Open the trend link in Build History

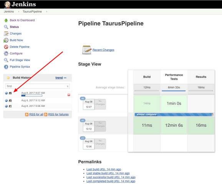click(x=59, y=78)
